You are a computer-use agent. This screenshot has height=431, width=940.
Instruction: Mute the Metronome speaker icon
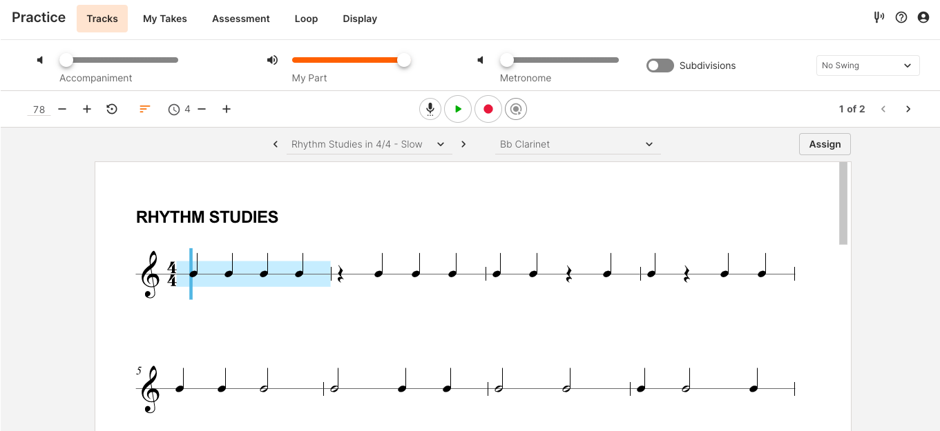click(x=480, y=60)
